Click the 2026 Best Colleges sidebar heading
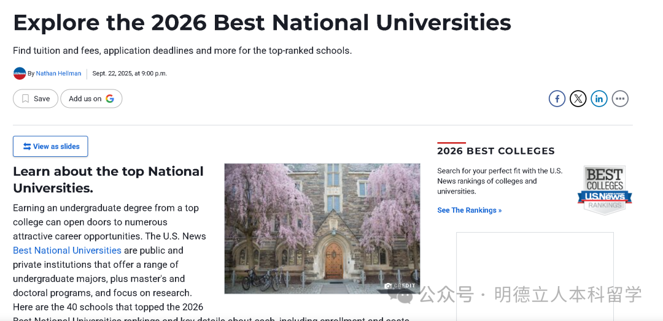The height and width of the screenshot is (321, 663). click(x=495, y=151)
